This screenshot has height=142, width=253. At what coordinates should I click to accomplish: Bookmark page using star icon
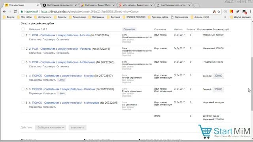219,11
